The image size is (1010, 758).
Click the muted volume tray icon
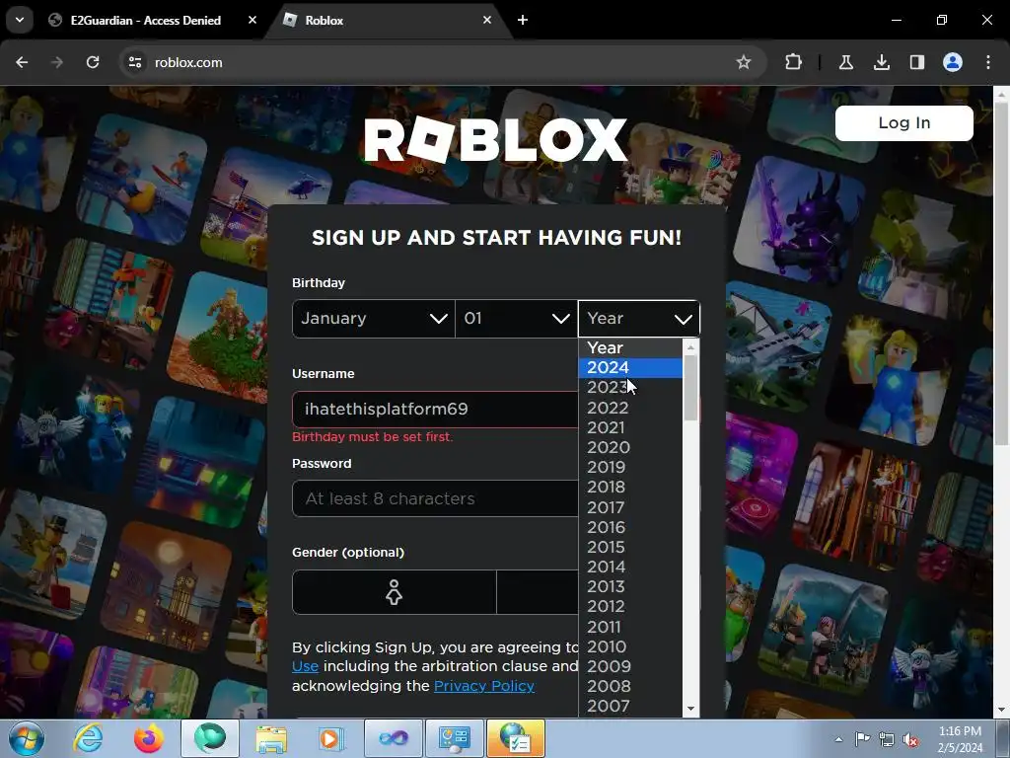(910, 739)
